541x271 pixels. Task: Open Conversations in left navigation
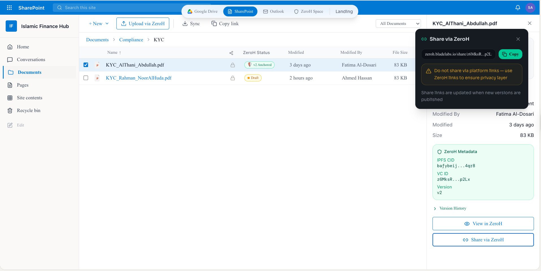point(40,60)
